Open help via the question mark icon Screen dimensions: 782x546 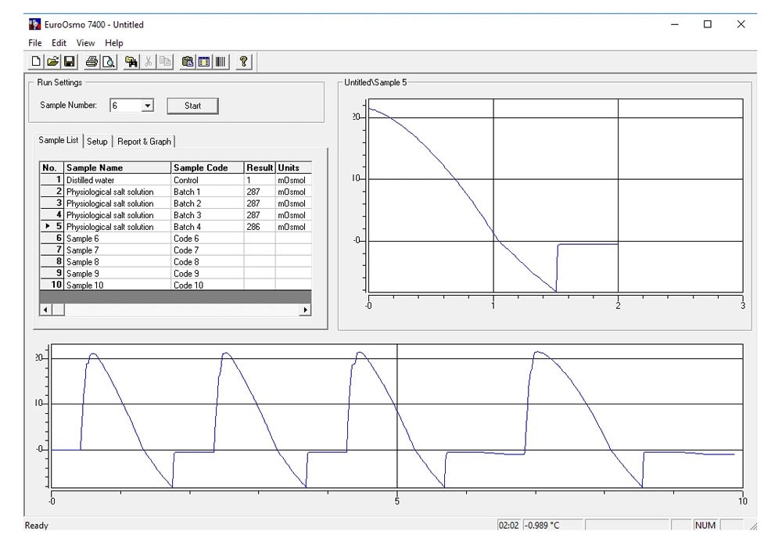(x=243, y=61)
